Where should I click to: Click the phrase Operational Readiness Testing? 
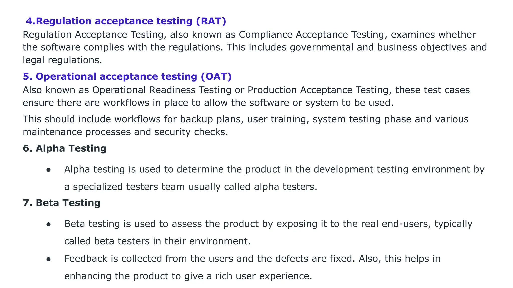click(x=162, y=90)
